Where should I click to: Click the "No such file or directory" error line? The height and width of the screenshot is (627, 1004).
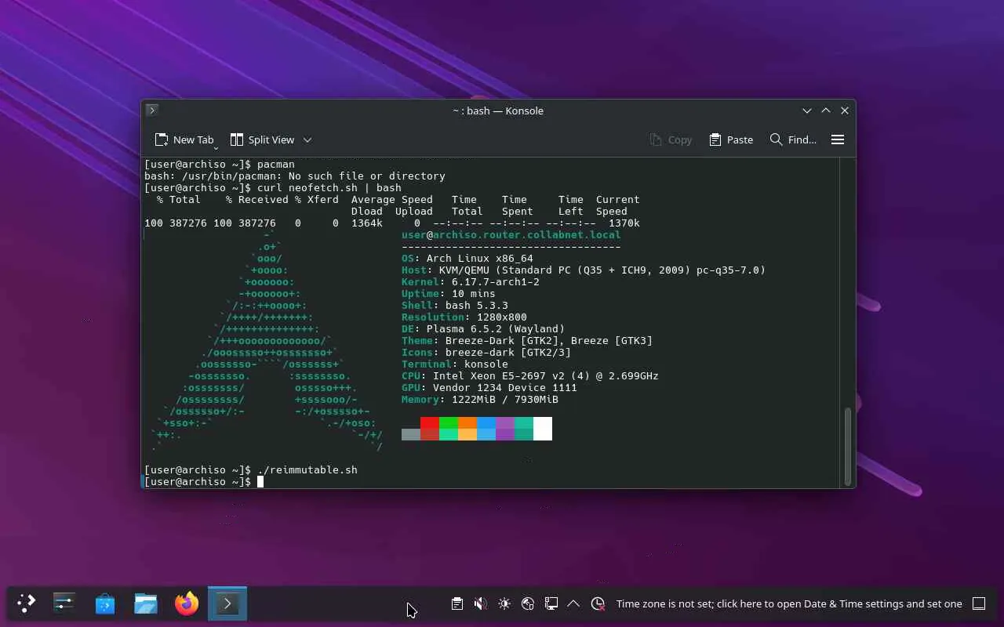(x=295, y=176)
